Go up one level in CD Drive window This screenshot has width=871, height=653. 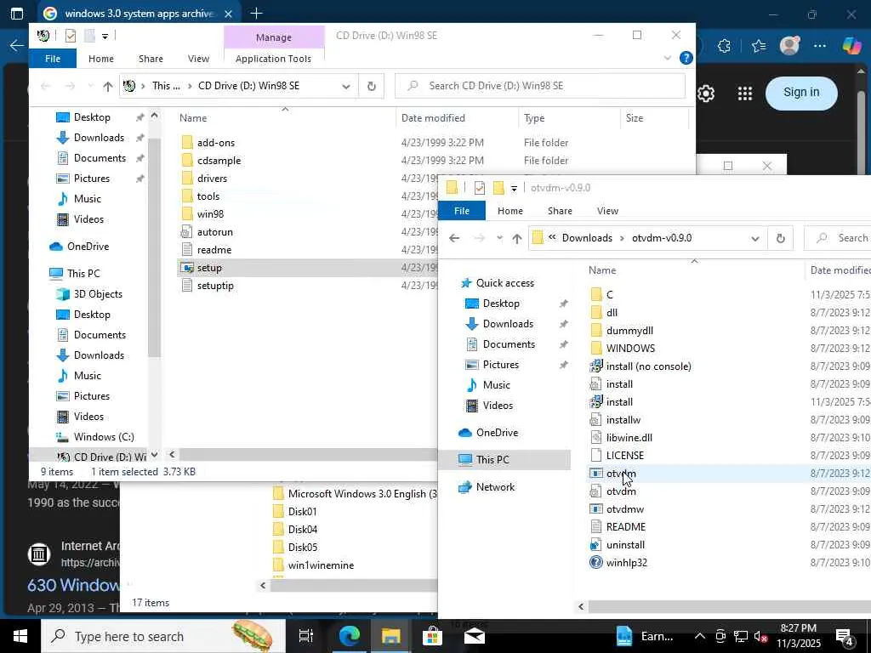[108, 86]
